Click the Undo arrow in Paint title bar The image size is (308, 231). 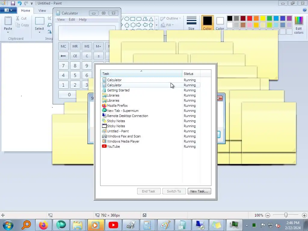coord(20,3)
